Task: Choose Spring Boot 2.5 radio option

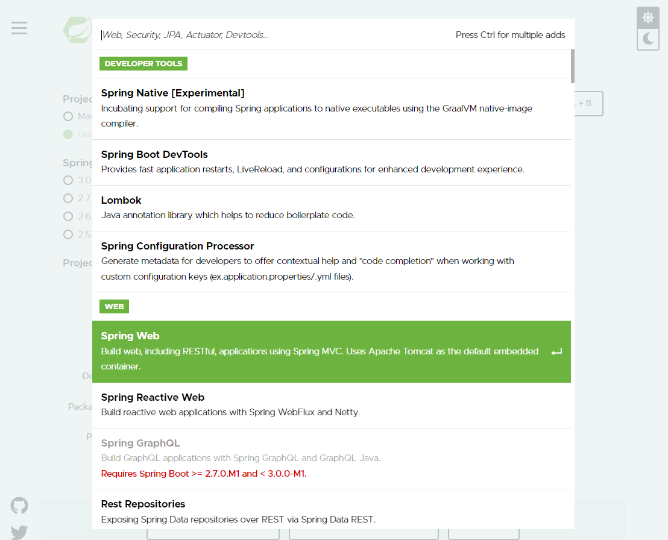Action: tap(68, 234)
